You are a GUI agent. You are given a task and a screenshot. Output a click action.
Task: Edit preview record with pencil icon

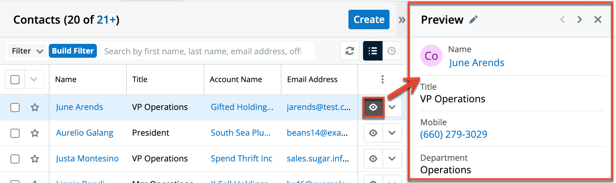point(473,20)
